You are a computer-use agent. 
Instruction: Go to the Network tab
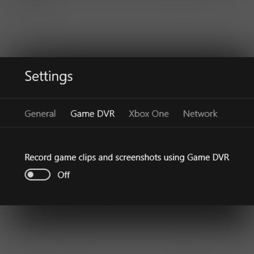200,114
